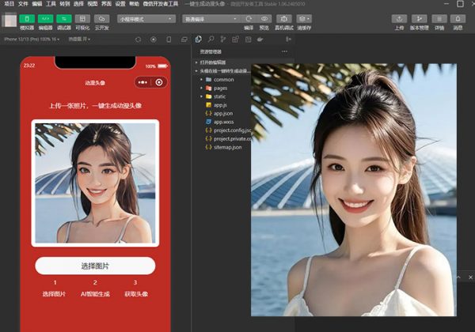Start 真机调试 real device debugging
The image size is (475, 332).
(283, 18)
